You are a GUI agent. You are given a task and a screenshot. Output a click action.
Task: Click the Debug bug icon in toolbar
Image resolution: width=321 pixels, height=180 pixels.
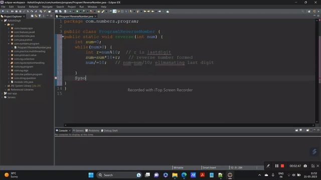[x=70, y=11]
